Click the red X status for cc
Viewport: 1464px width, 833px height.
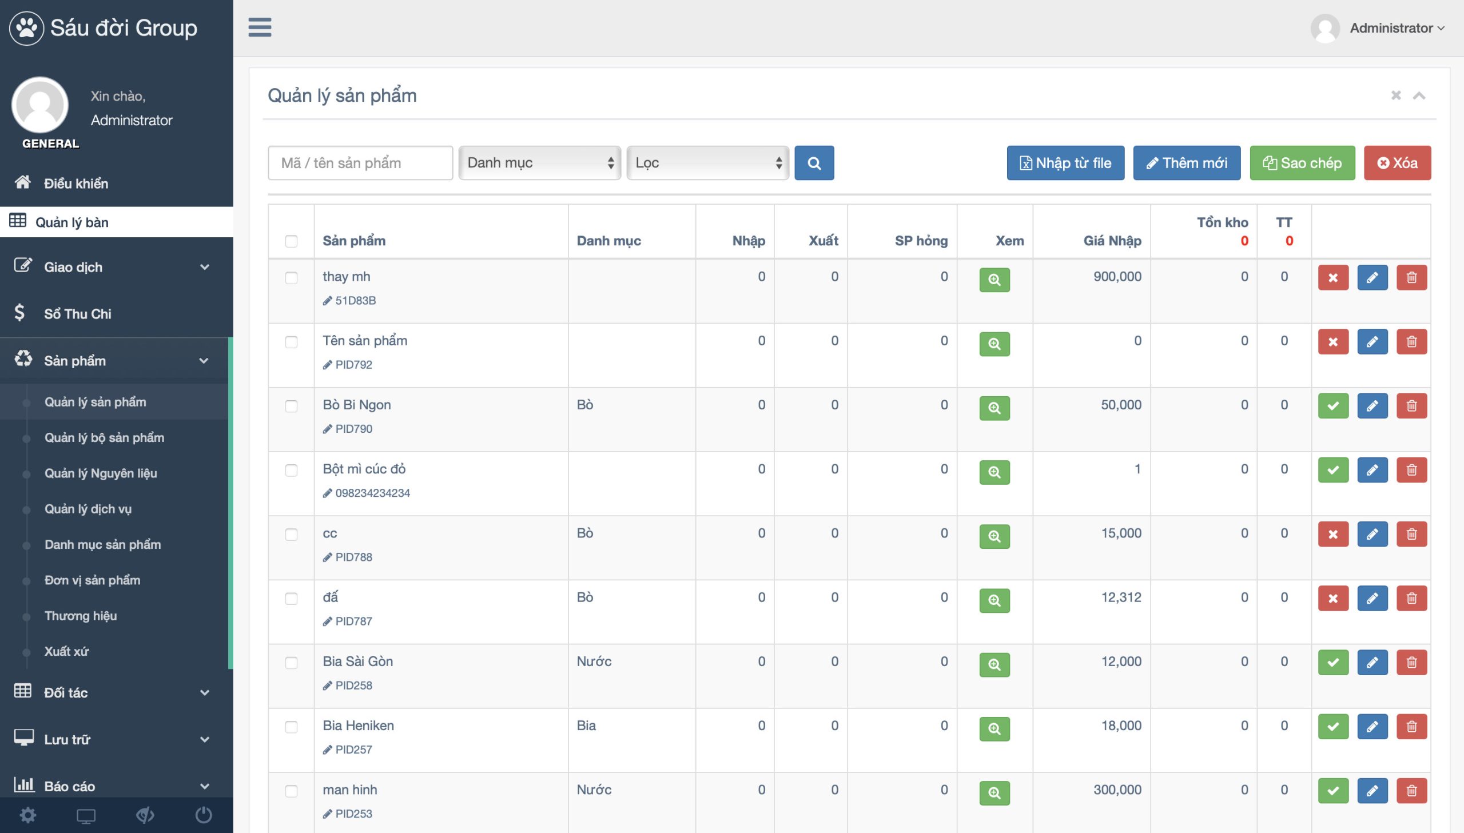coord(1332,535)
